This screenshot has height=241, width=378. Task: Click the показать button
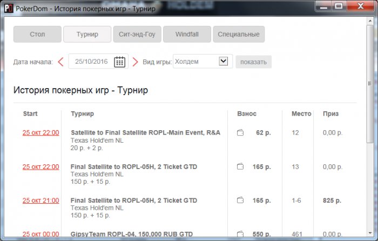(x=253, y=62)
